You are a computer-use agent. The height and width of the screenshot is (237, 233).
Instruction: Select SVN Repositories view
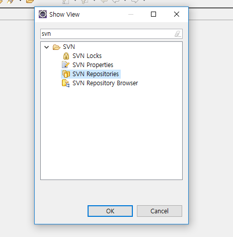point(96,74)
